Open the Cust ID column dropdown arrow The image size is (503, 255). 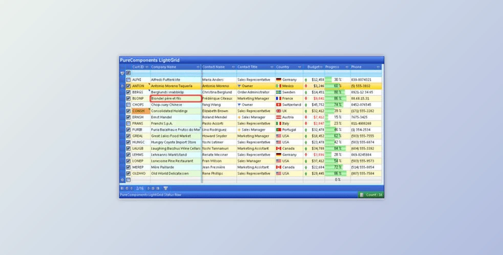147,67
